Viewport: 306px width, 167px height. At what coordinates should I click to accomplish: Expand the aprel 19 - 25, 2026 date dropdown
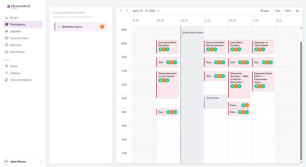tap(158, 11)
